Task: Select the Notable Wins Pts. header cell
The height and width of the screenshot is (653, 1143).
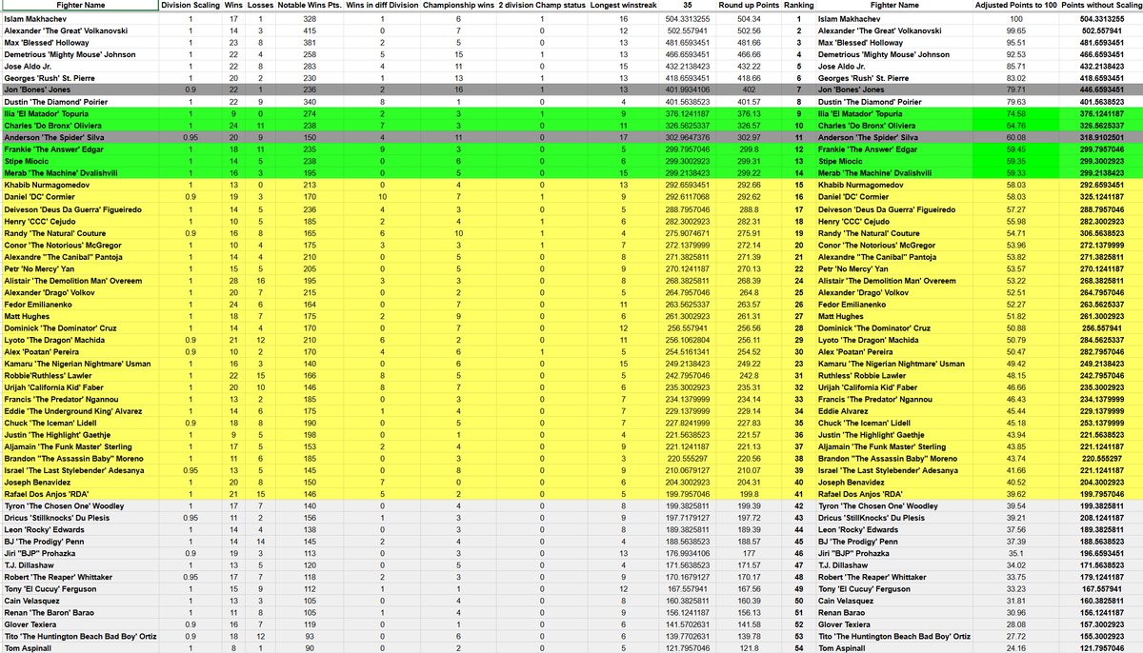Action: (x=309, y=6)
